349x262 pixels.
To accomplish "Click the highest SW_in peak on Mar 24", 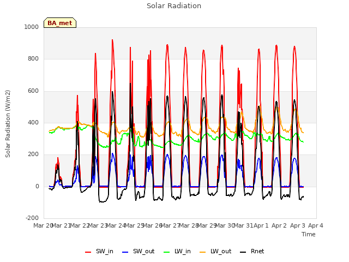I will point(112,40).
